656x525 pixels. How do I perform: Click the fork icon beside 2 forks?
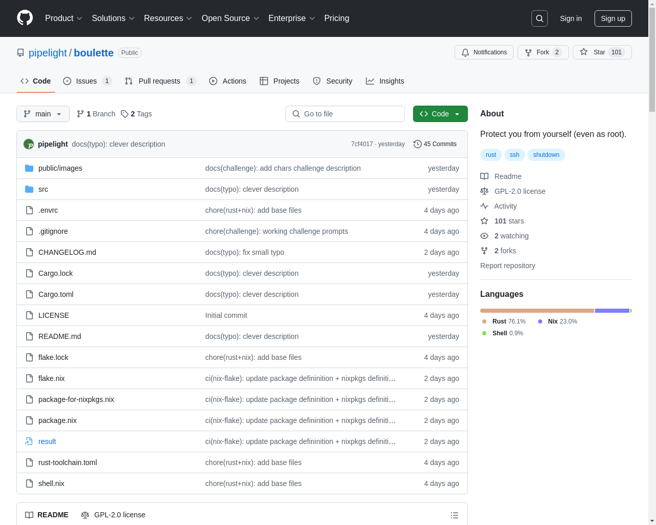pos(484,251)
